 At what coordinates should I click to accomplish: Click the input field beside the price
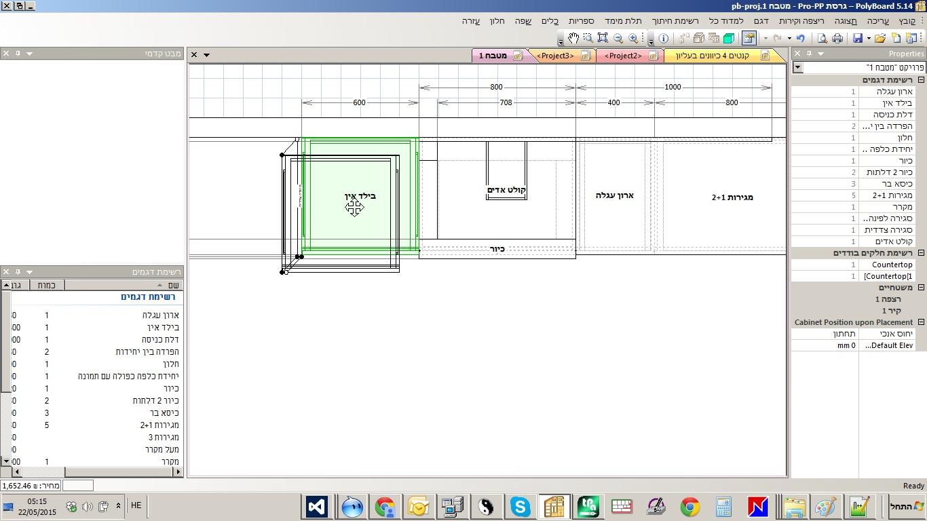click(77, 486)
